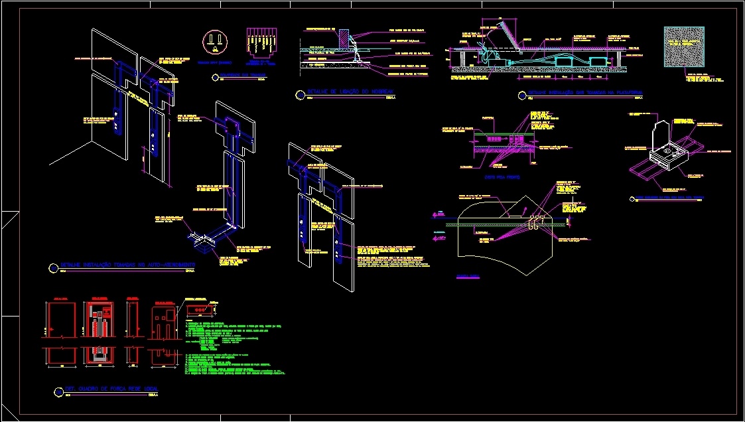745x422 pixels.
Task: Click the RJ-45 connector pin symbol
Action: coord(261,41)
